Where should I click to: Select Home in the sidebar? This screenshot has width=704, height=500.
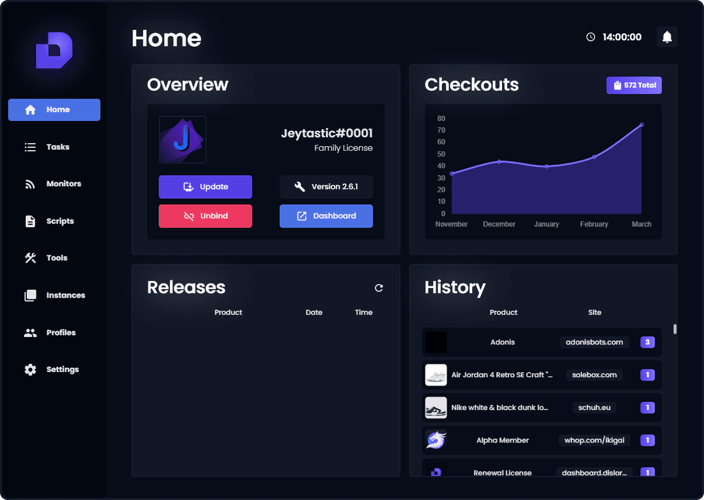pos(54,110)
